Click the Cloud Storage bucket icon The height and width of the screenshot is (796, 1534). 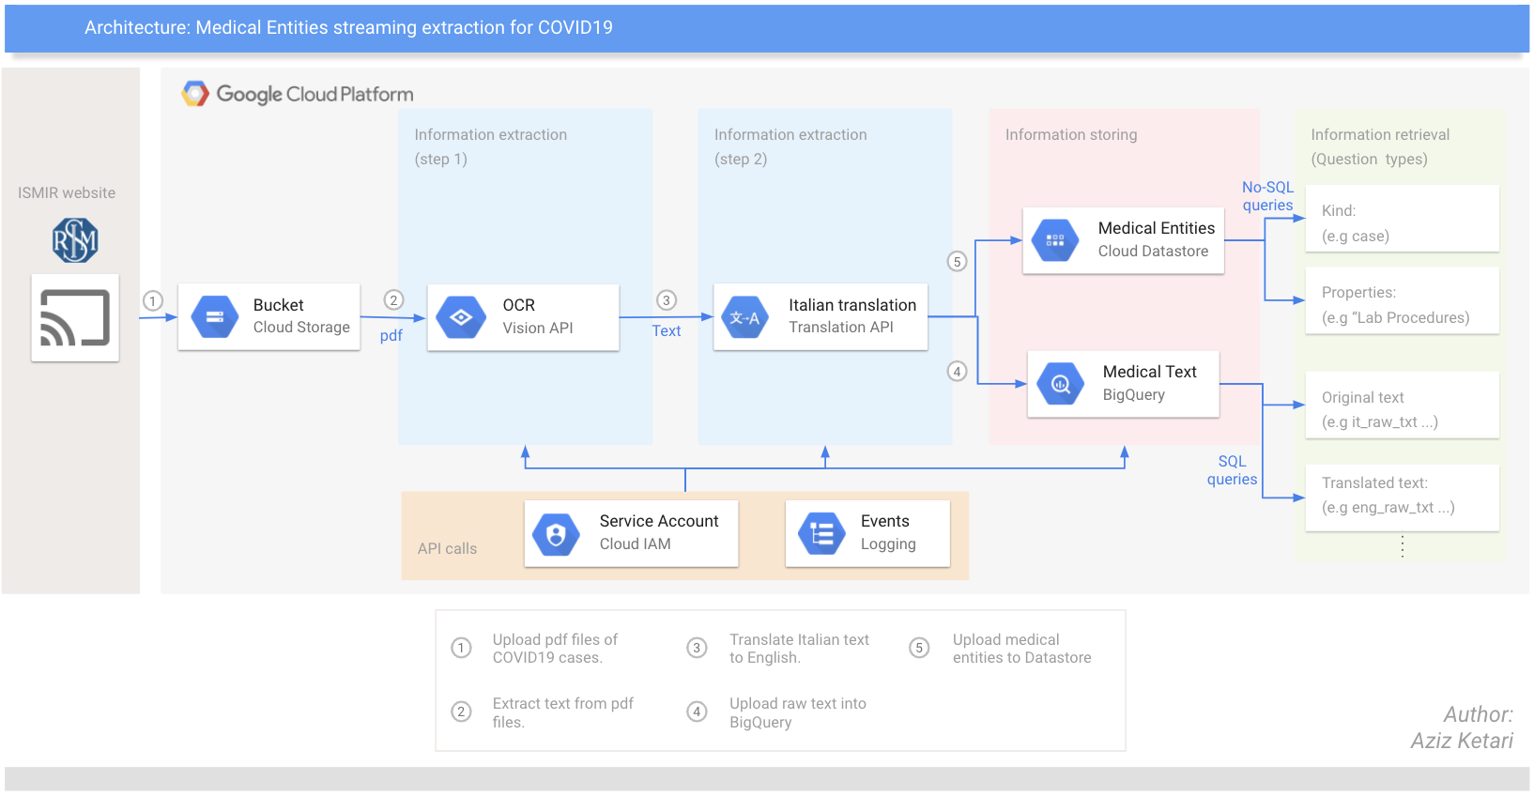tap(214, 317)
